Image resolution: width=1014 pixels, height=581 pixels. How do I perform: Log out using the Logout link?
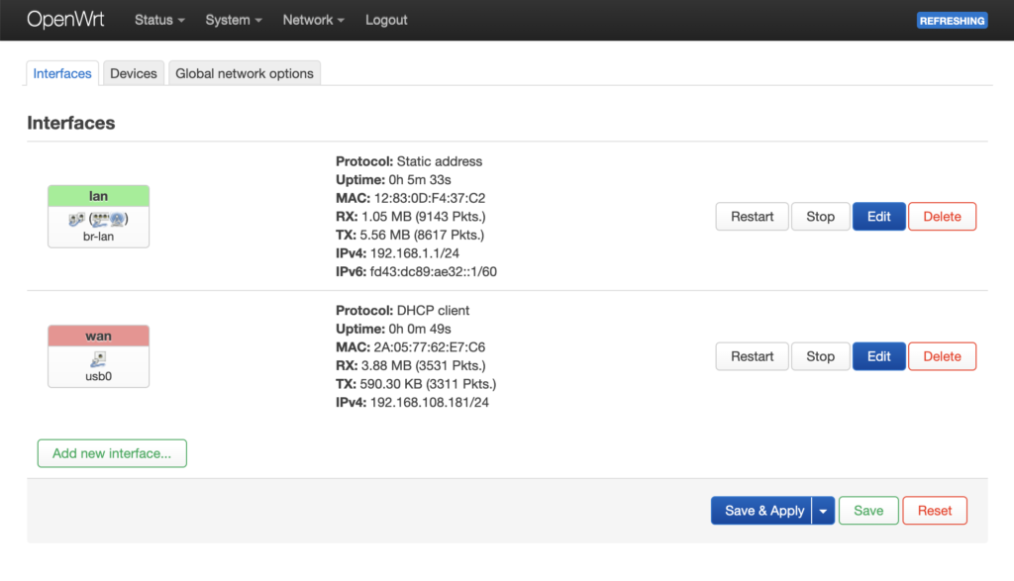pos(386,20)
